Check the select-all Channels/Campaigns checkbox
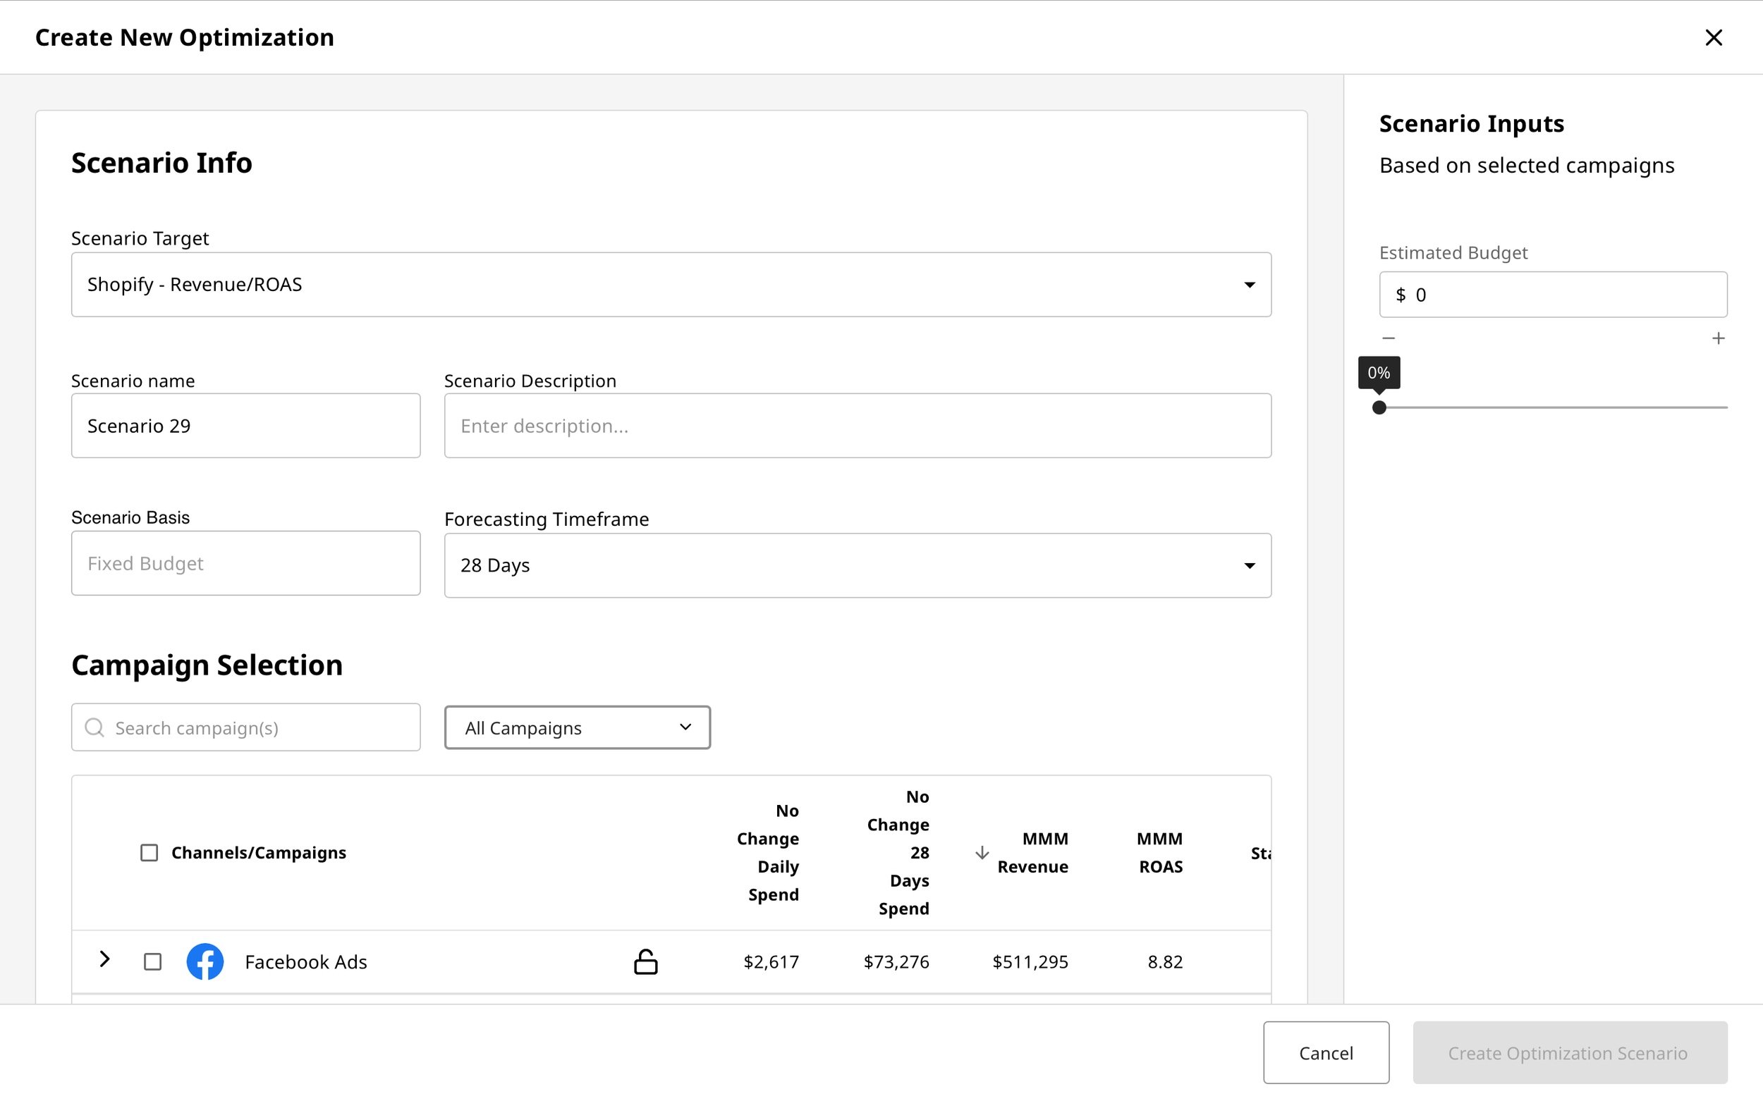This screenshot has height=1101, width=1763. point(149,852)
